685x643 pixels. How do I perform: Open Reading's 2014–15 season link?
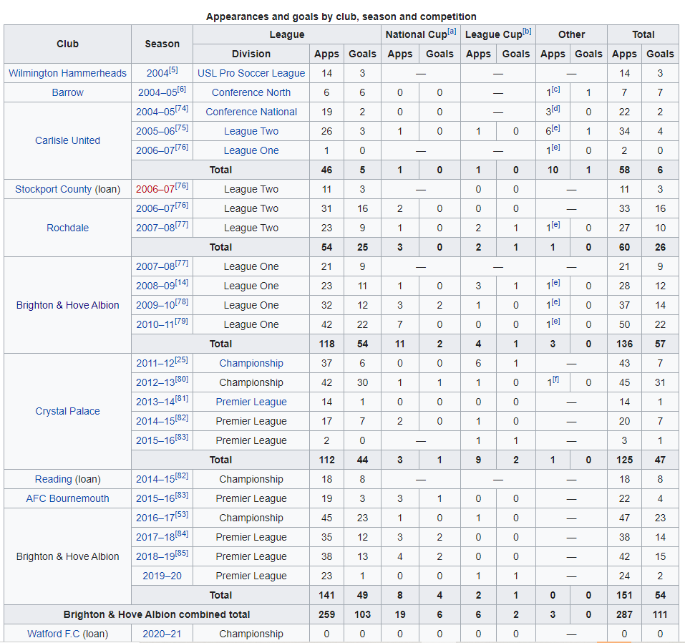(155, 479)
